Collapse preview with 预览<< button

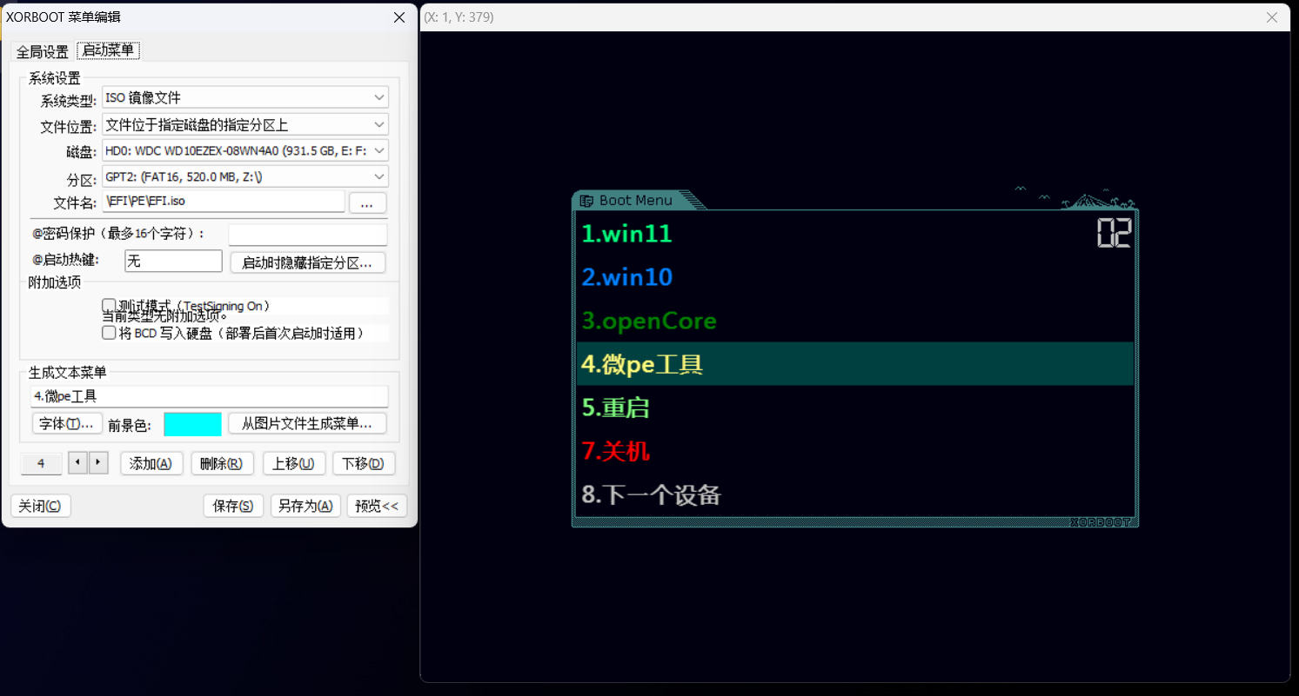click(x=377, y=506)
